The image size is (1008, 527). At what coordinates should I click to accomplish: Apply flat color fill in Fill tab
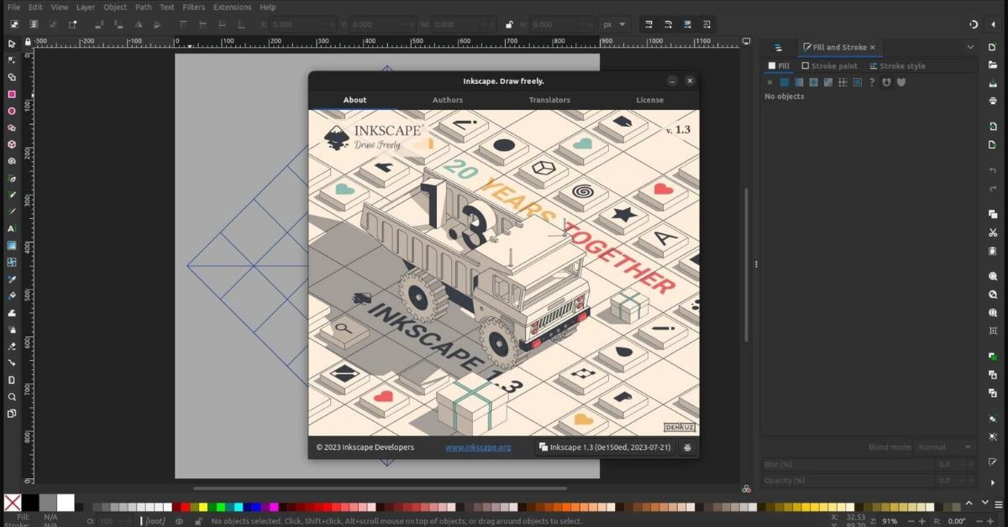[x=785, y=82]
